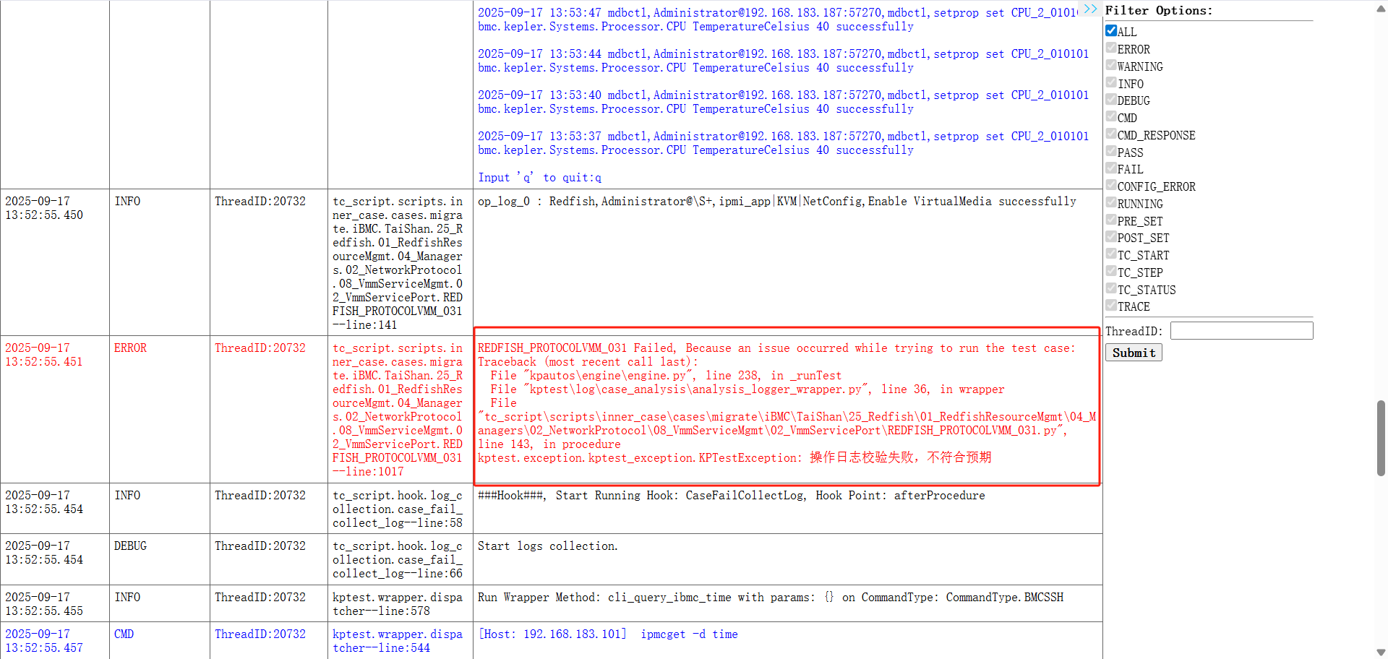
Task: Select the CMD_RESPONSE filter checkbox
Action: [x=1111, y=134]
